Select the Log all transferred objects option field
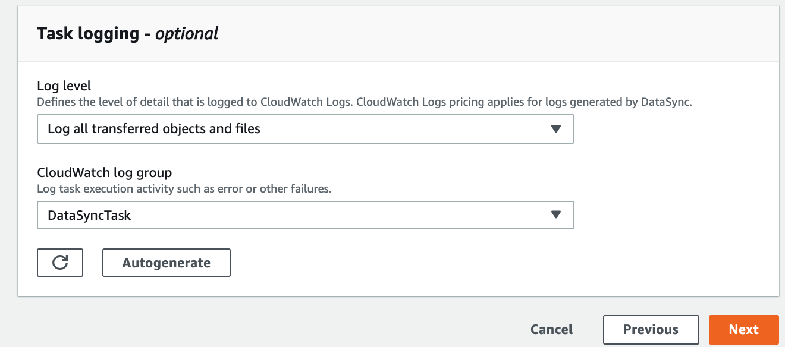The height and width of the screenshot is (347, 785). (305, 128)
